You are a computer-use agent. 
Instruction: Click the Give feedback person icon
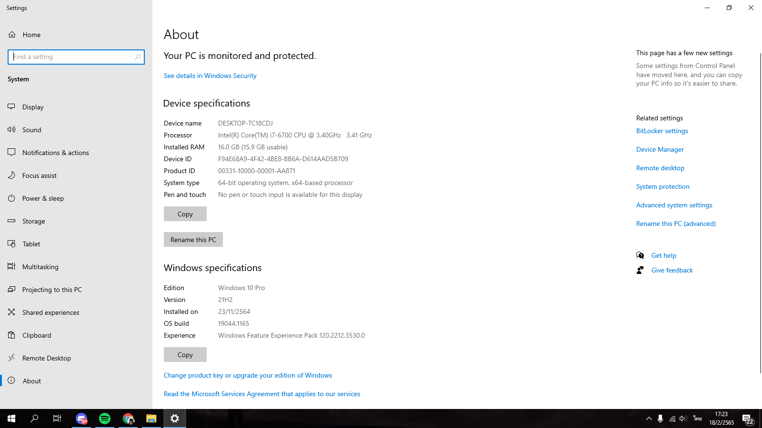tap(640, 270)
